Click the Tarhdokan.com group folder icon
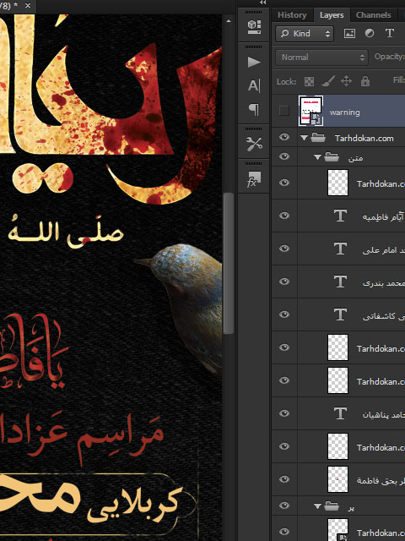Image resolution: width=405 pixels, height=541 pixels. click(318, 138)
